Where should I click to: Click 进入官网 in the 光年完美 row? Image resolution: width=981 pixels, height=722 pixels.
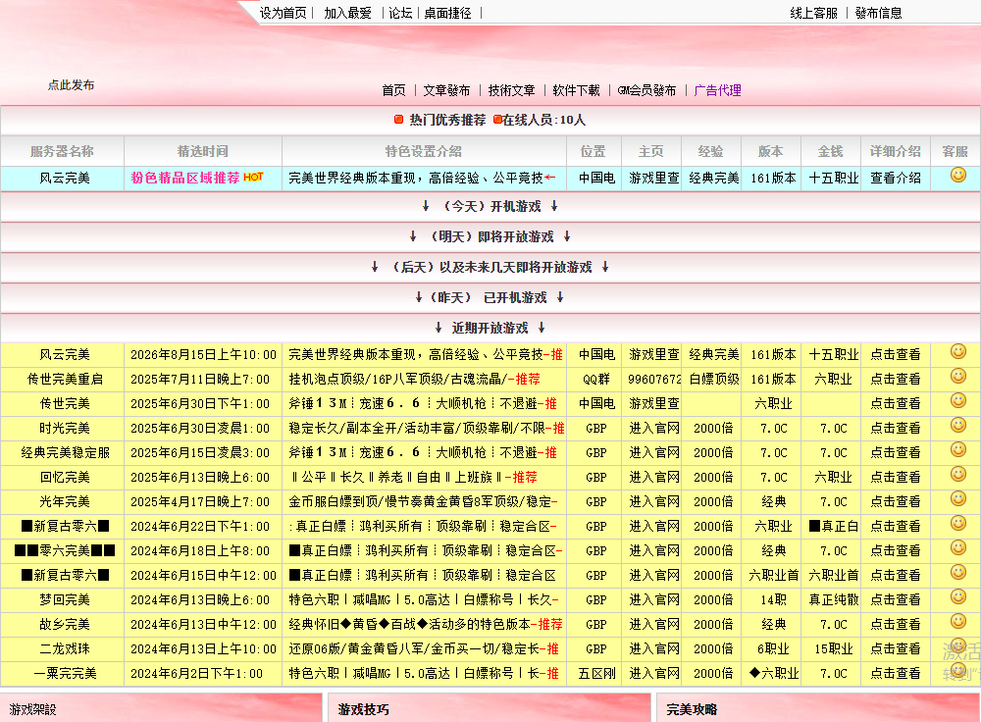click(x=653, y=502)
